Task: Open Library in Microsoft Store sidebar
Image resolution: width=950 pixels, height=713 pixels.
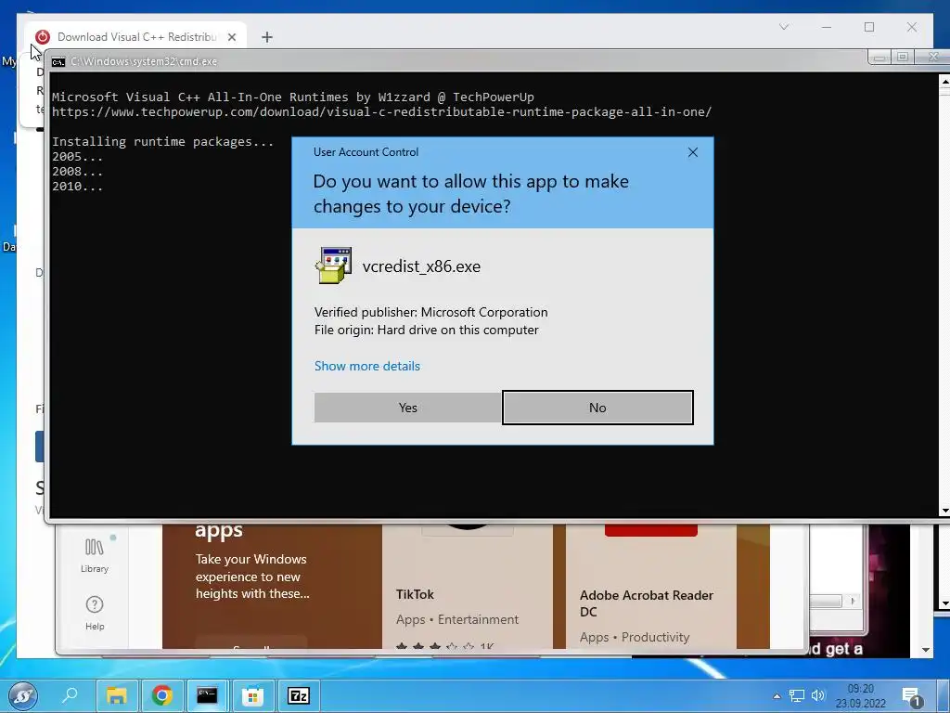Action: coord(95,555)
